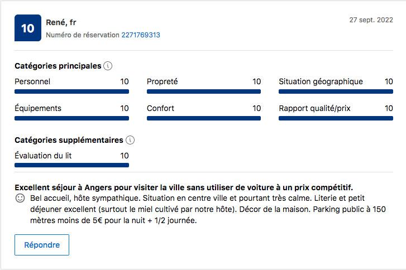Click the Propreté rating bar
Viewport: 406px width, 270px height.
coord(204,91)
